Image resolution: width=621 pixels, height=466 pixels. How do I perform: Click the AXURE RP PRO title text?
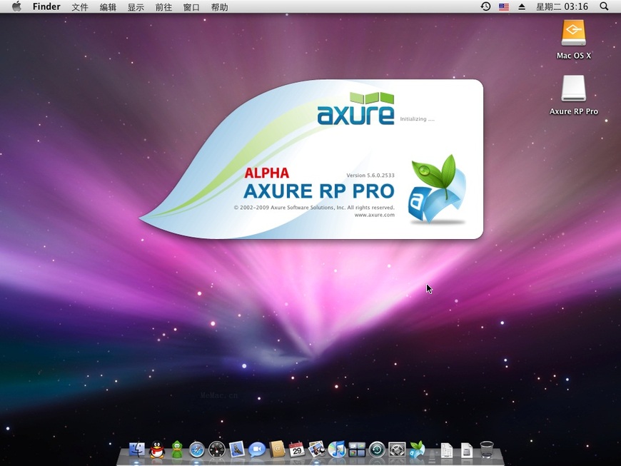(319, 191)
